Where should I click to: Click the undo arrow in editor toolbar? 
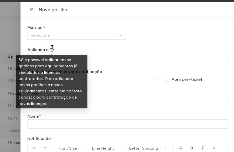coord(34,148)
